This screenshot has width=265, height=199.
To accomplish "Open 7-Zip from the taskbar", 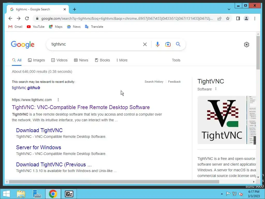I will [69, 194].
